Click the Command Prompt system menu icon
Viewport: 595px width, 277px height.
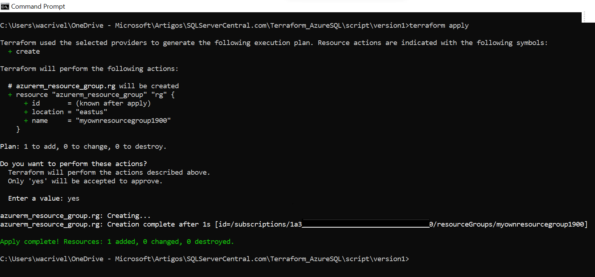tap(5, 6)
